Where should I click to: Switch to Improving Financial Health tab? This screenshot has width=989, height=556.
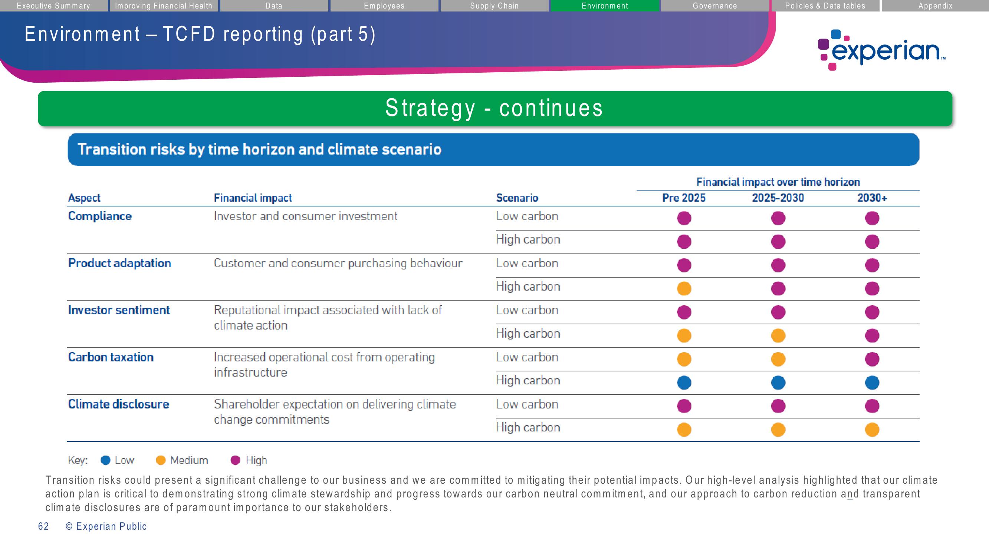click(x=164, y=6)
